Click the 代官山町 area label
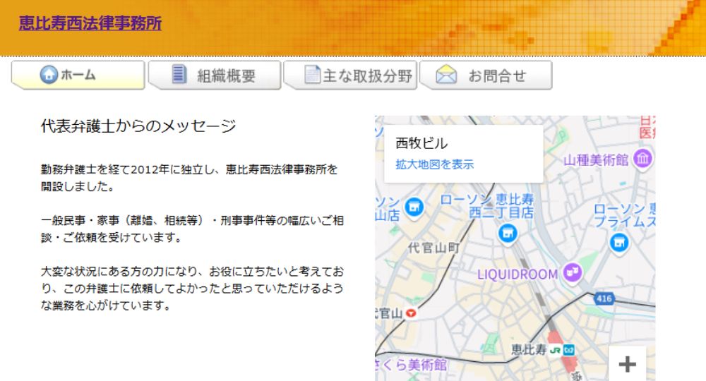 (434, 248)
